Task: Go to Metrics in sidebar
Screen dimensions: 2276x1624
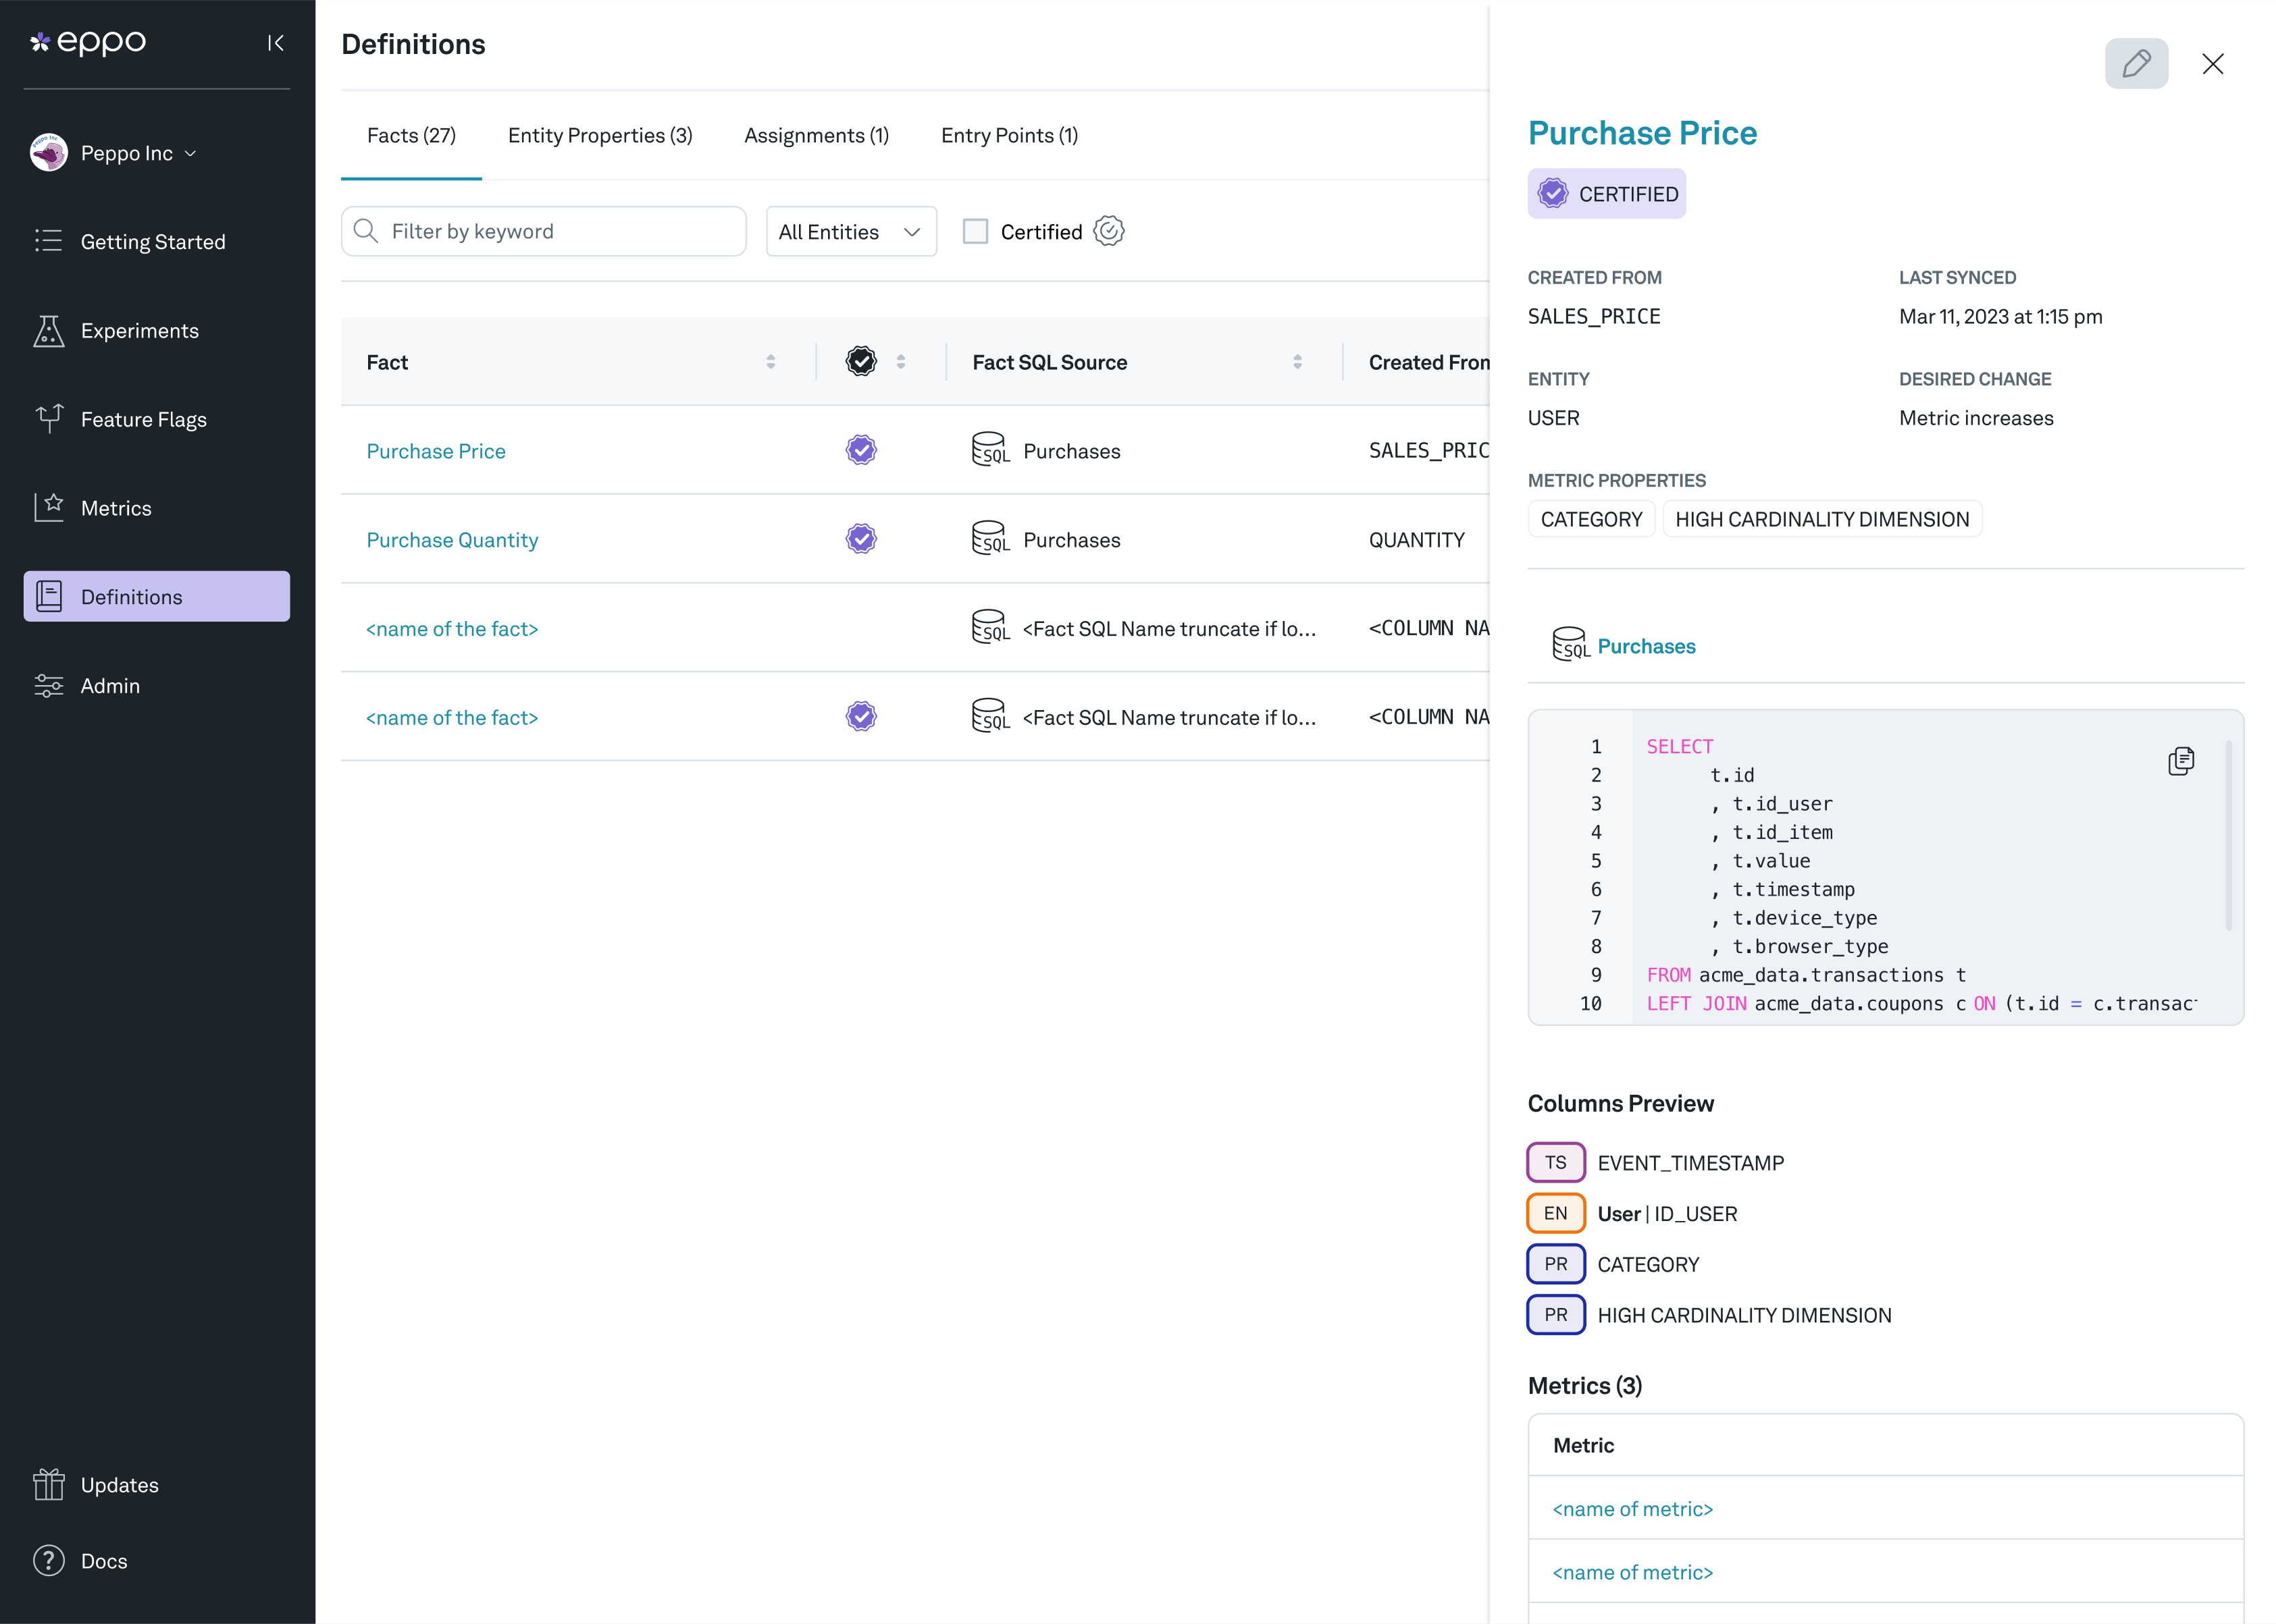Action: [x=116, y=508]
